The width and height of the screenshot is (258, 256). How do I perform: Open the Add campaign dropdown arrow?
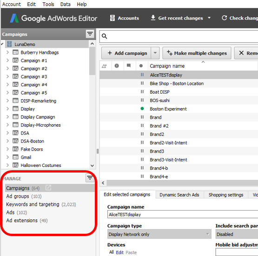(155, 53)
